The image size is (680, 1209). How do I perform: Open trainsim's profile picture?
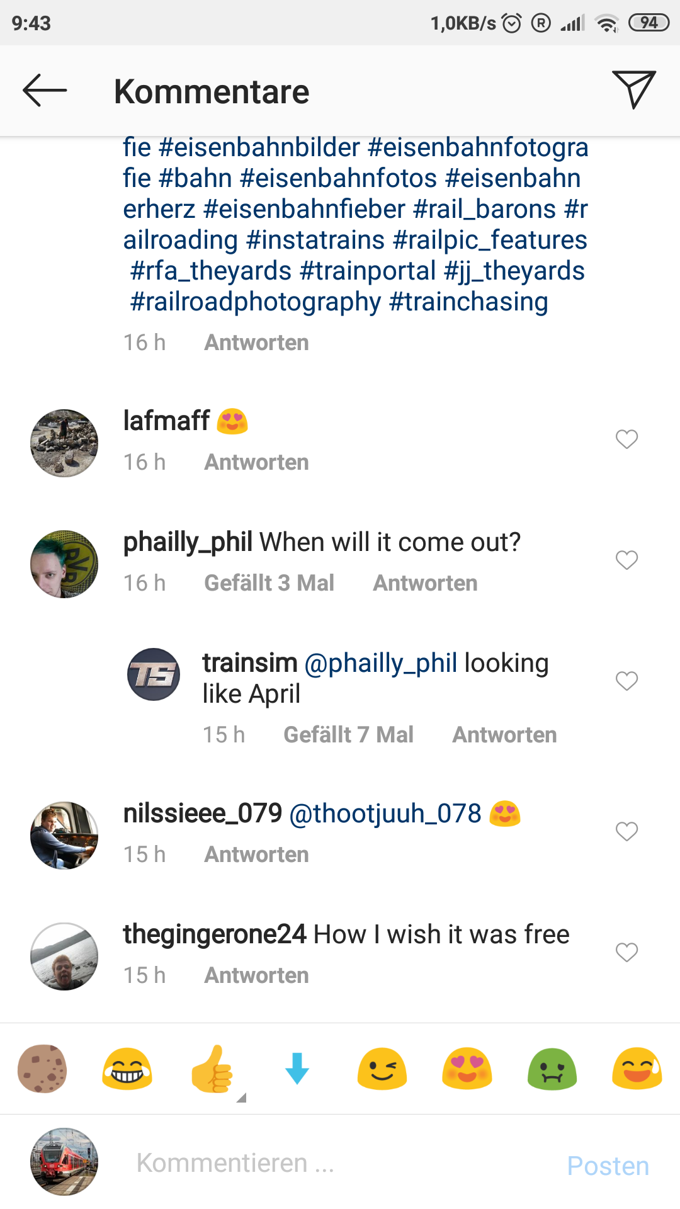pos(154,674)
